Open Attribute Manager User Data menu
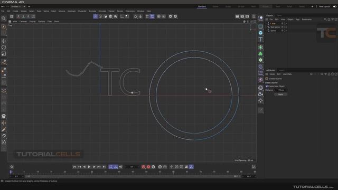The width and height of the screenshot is (338, 190). click(x=287, y=74)
